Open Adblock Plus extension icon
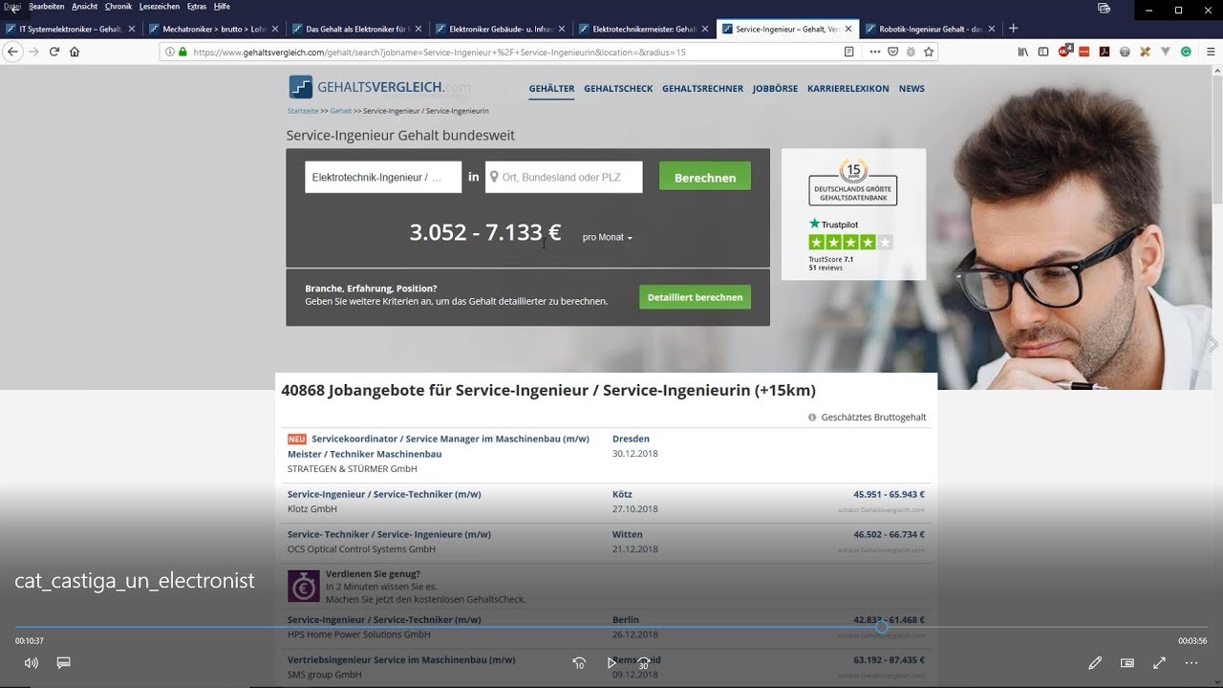The image size is (1223, 688). 1064,52
